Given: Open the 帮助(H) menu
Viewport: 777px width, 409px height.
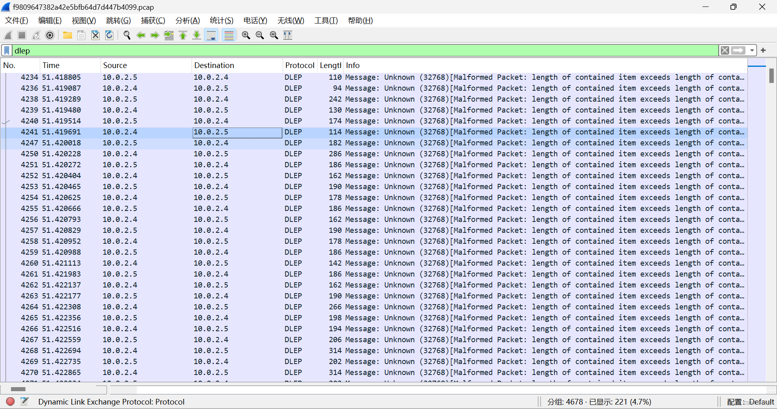Looking at the screenshot, I should 361,21.
